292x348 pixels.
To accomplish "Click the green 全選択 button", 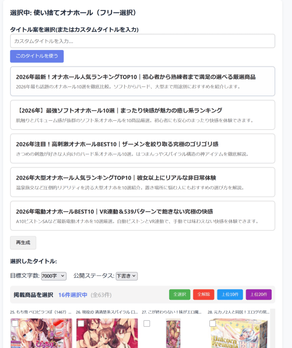I will click(179, 294).
